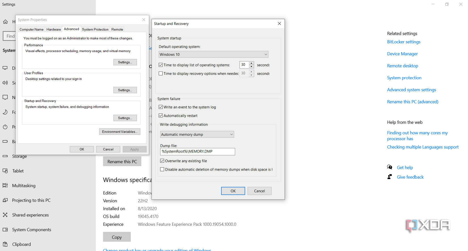Click the Notifications icon in sidebar
Image resolution: width=468 pixels, height=251 pixels.
[5, 97]
